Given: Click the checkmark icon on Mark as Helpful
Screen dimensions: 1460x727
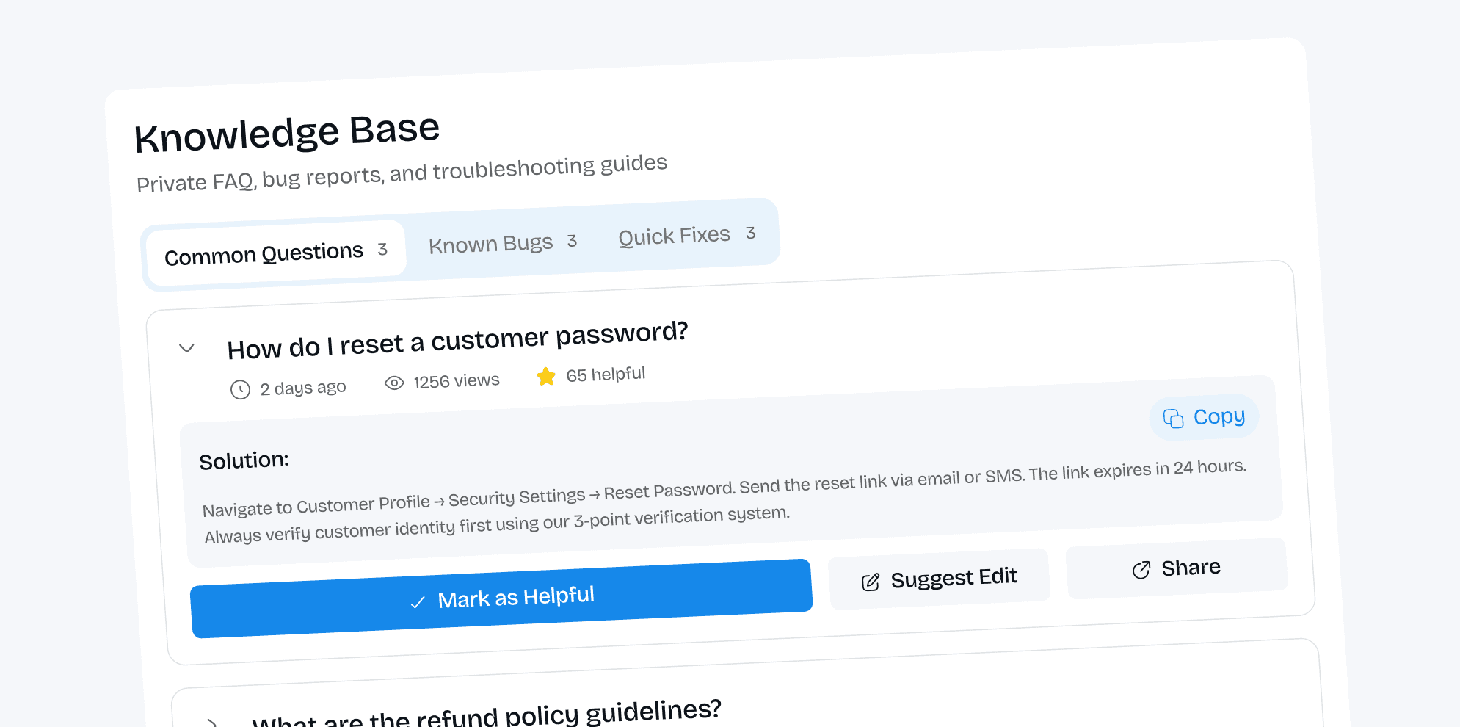Looking at the screenshot, I should coord(418,603).
